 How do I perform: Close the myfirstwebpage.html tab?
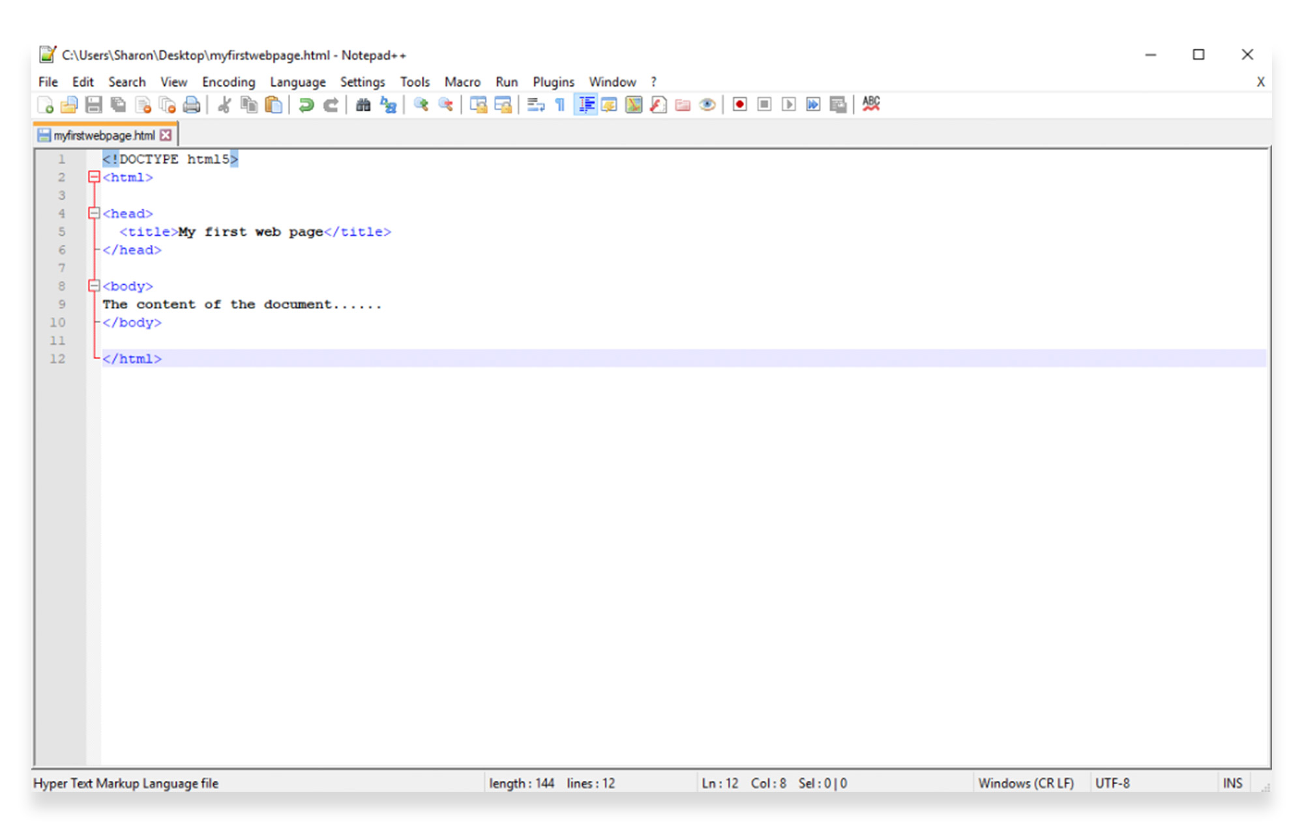[x=166, y=134]
